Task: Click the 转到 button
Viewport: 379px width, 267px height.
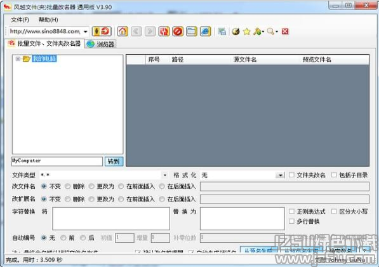Action: coord(114,161)
